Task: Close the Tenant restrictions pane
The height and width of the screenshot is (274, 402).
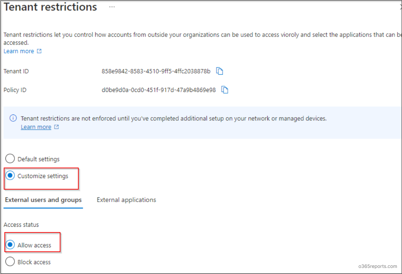Action: coord(400,6)
